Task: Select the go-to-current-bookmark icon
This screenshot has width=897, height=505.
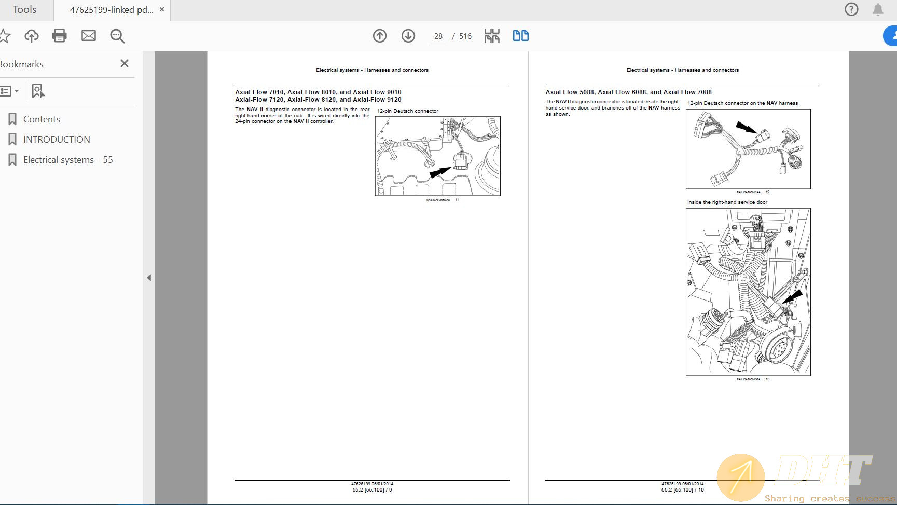Action: (x=37, y=91)
